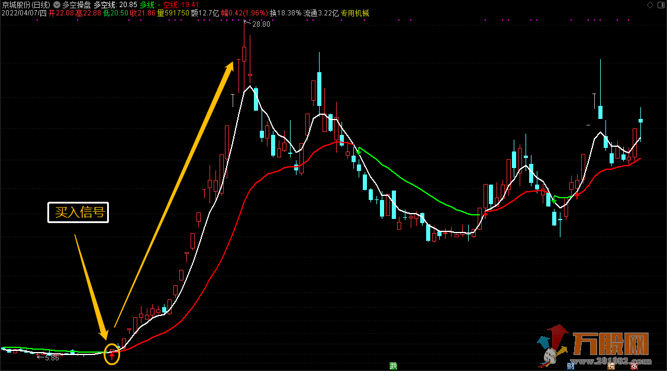This screenshot has width=667, height=371.
Task: Open the green 跌 marker at chart bottom
Action: coord(394,366)
